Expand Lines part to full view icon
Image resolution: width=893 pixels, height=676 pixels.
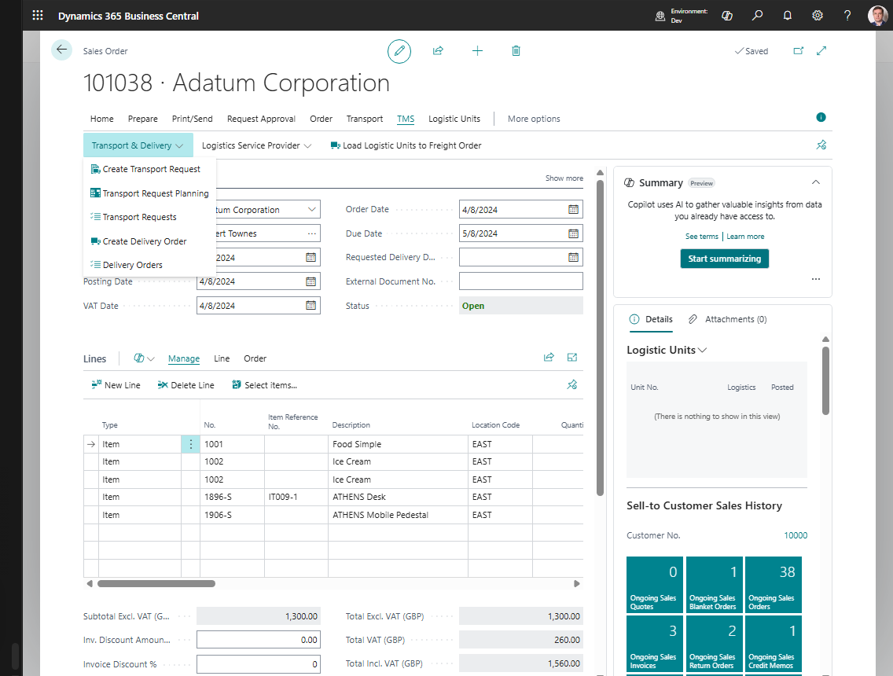pyautogui.click(x=572, y=358)
